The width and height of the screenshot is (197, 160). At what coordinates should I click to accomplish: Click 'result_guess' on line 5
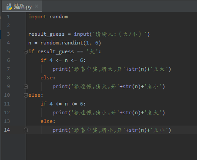56,52
